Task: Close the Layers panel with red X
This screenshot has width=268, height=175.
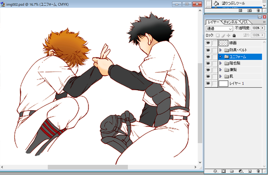Action: pos(264,17)
